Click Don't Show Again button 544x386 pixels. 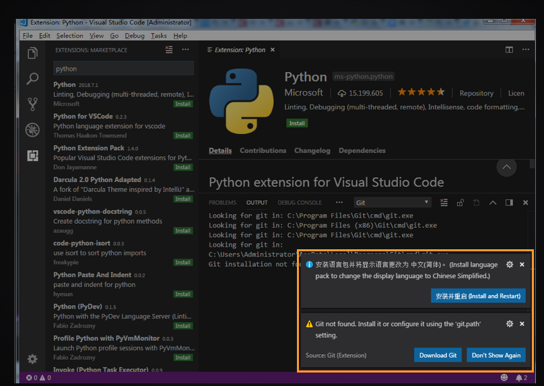coord(496,355)
